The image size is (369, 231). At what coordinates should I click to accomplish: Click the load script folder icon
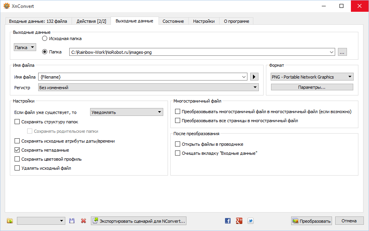click(x=10, y=221)
